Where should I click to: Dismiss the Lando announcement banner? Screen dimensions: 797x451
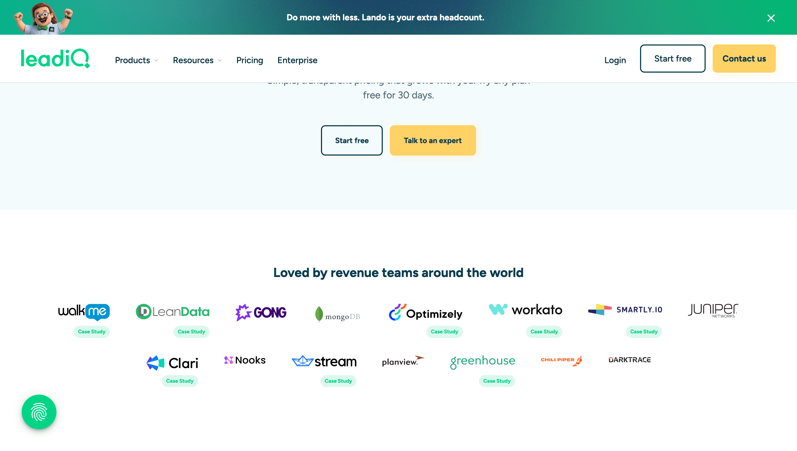pos(771,18)
